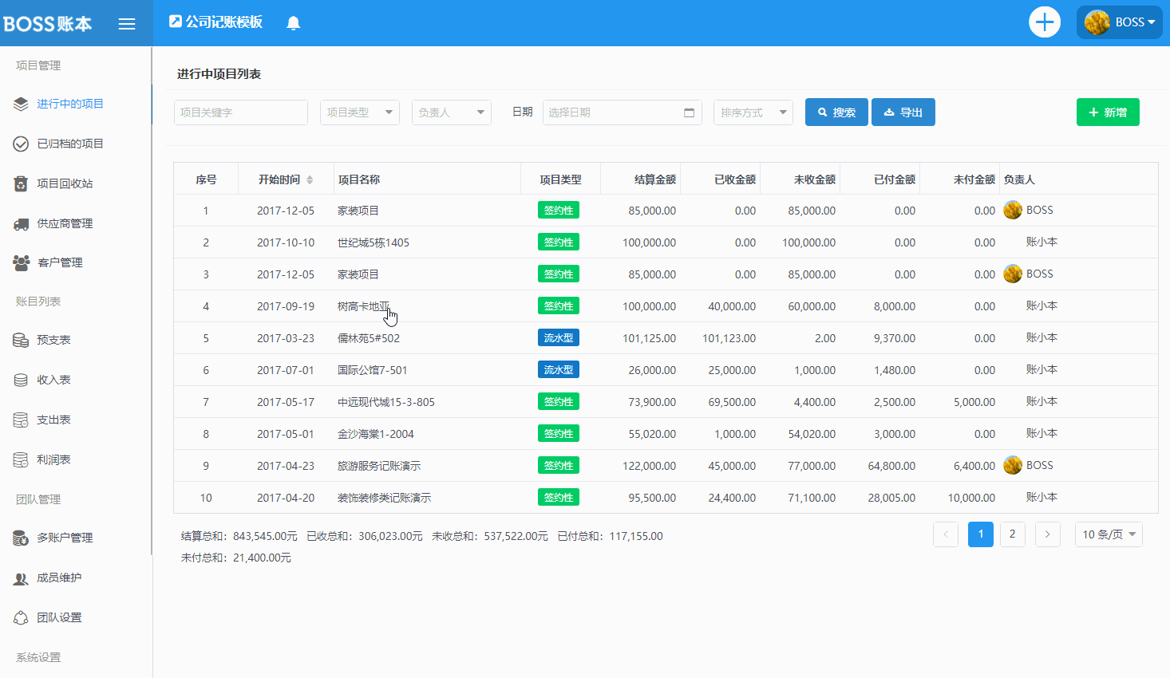Open the sort method dropdown

(x=753, y=112)
